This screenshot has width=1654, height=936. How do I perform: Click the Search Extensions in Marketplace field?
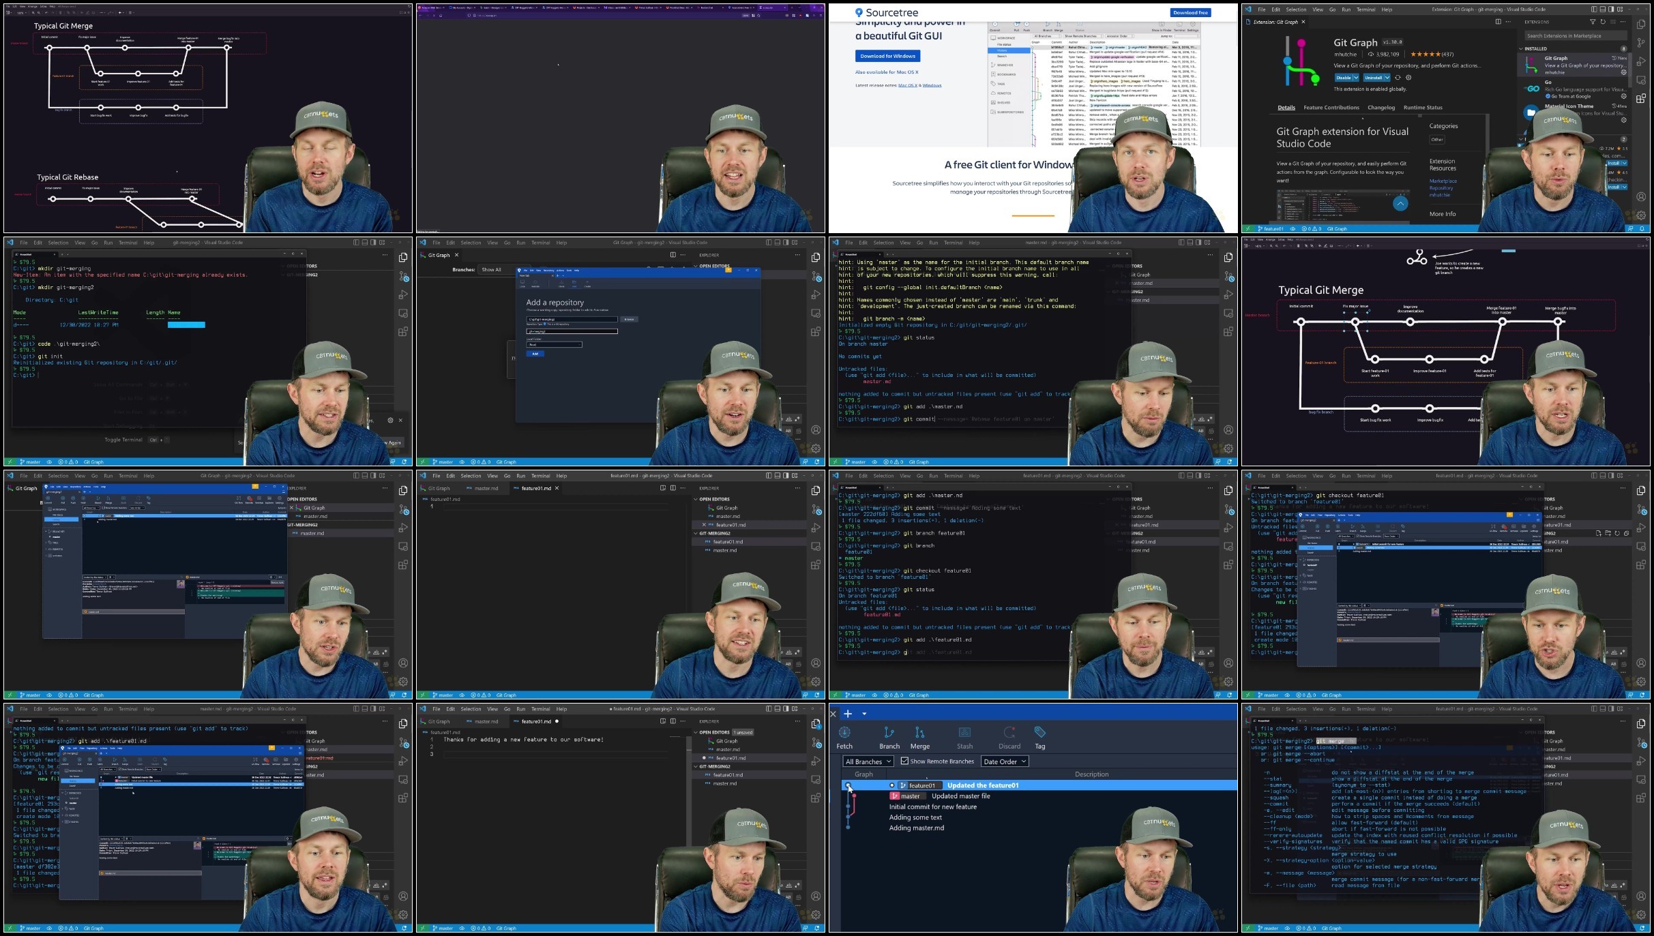(1576, 35)
